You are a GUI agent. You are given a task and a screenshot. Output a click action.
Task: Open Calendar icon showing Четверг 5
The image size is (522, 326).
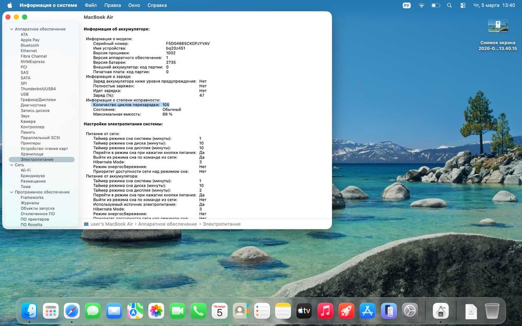pyautogui.click(x=220, y=311)
